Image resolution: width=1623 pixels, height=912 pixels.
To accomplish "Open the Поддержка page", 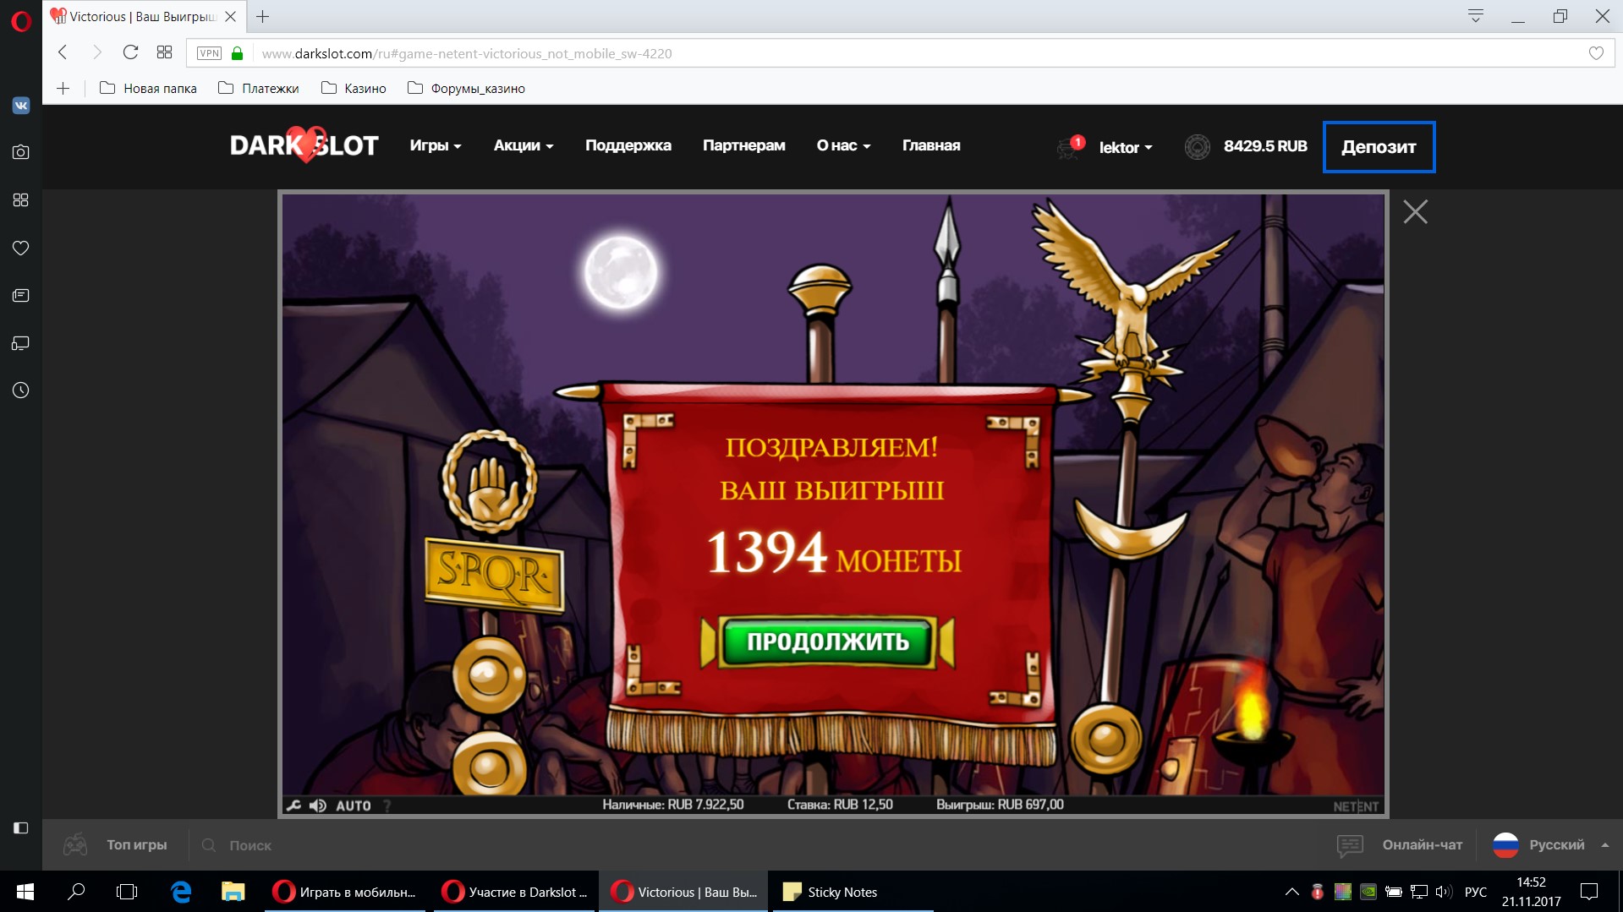I will (628, 145).
